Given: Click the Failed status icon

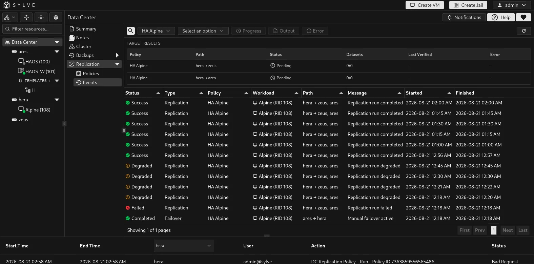Looking at the screenshot, I should coord(128,208).
